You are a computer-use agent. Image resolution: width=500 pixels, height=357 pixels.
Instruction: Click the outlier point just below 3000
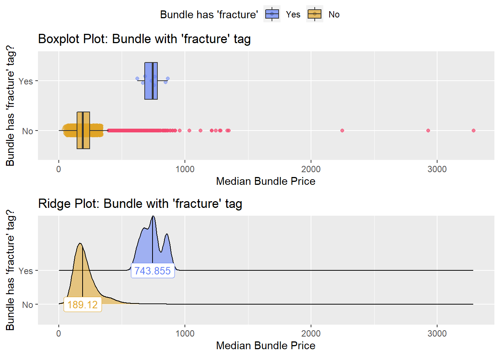(428, 131)
